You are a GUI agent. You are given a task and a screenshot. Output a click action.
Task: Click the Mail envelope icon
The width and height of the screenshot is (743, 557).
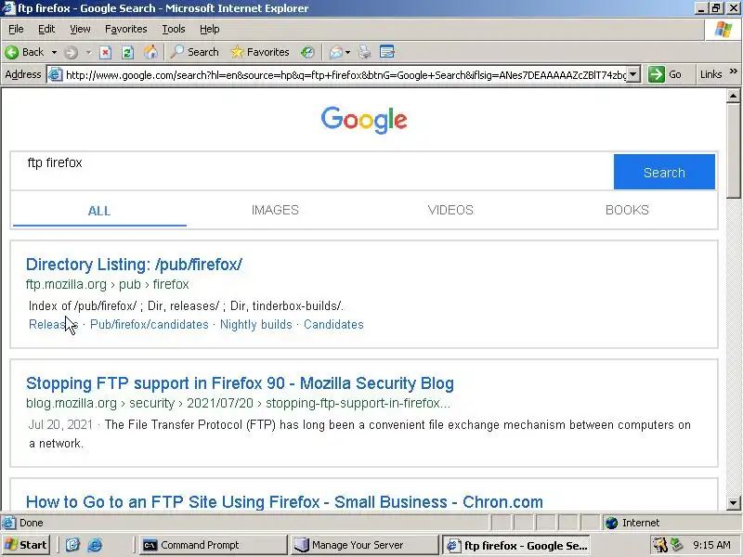(335, 52)
